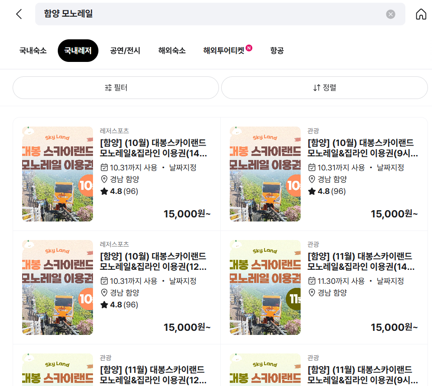Open the 정렬 sort options
The image size is (432, 386).
click(324, 88)
